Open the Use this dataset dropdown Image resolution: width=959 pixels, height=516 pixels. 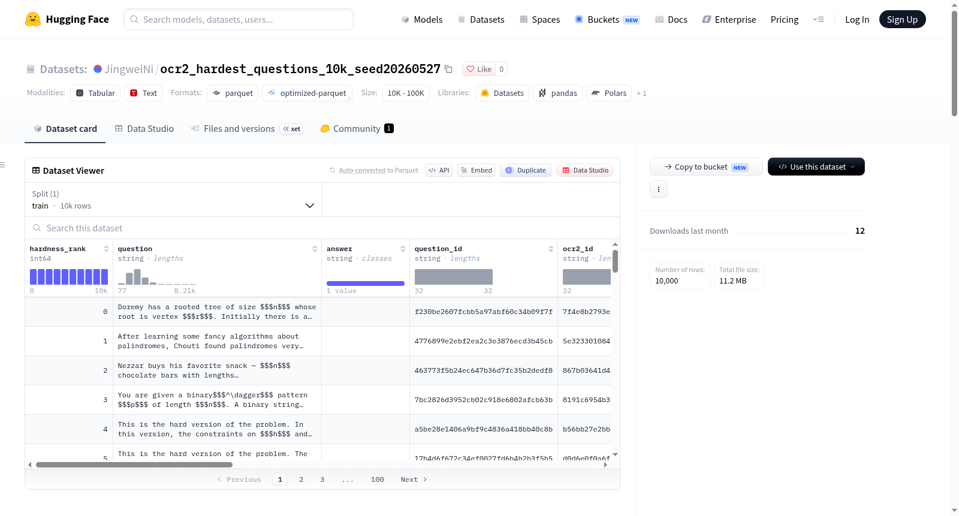(816, 167)
